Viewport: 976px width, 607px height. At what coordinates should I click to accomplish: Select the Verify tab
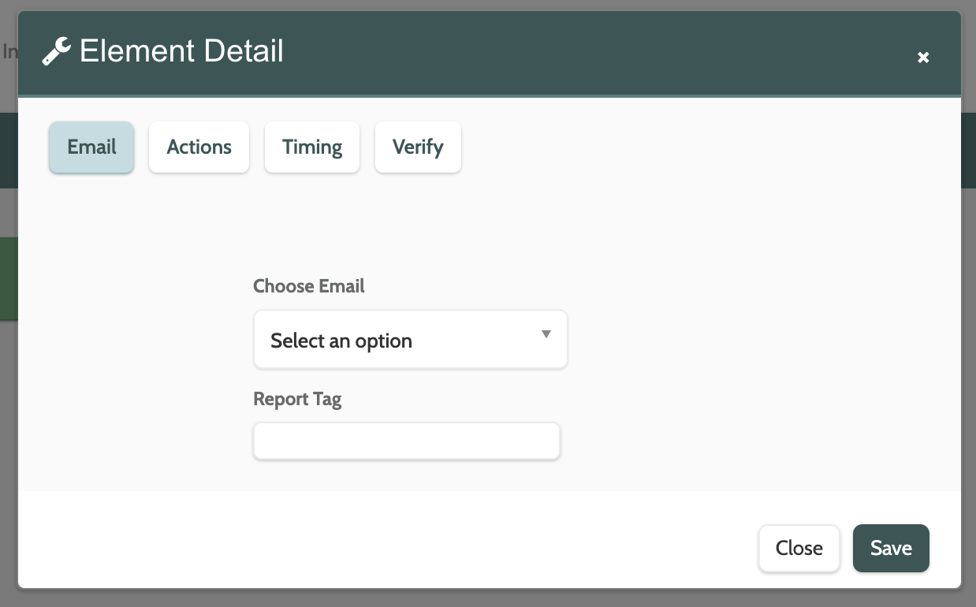(418, 147)
